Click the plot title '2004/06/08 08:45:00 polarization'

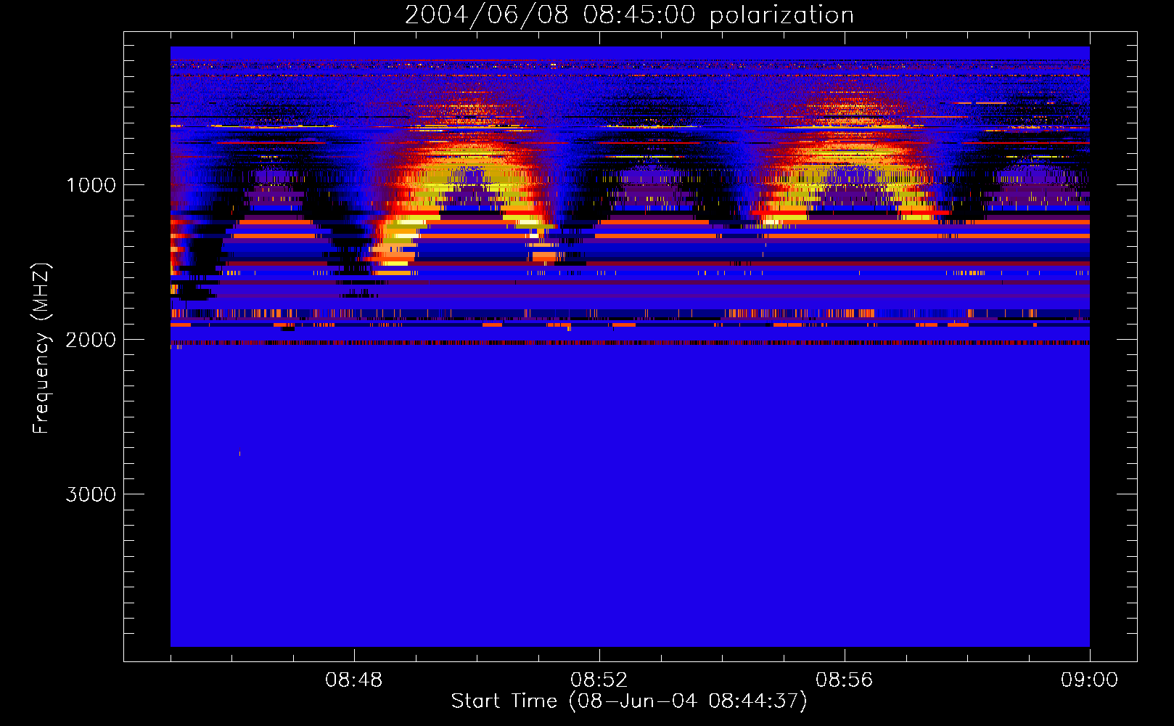629,15
